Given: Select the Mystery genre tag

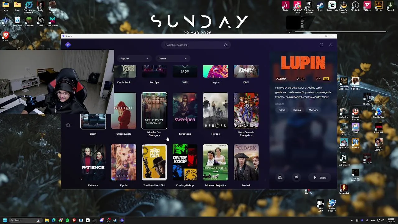Looking at the screenshot, I should (313, 110).
